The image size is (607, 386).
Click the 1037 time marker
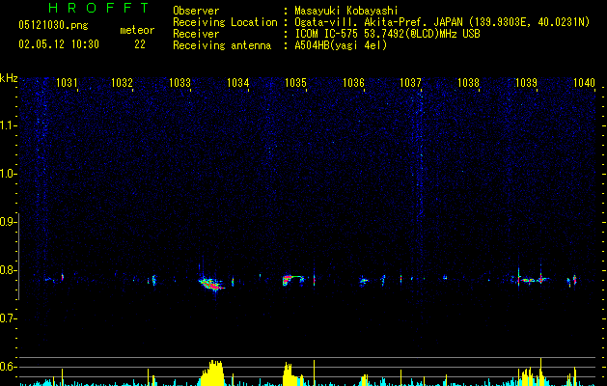(x=410, y=82)
